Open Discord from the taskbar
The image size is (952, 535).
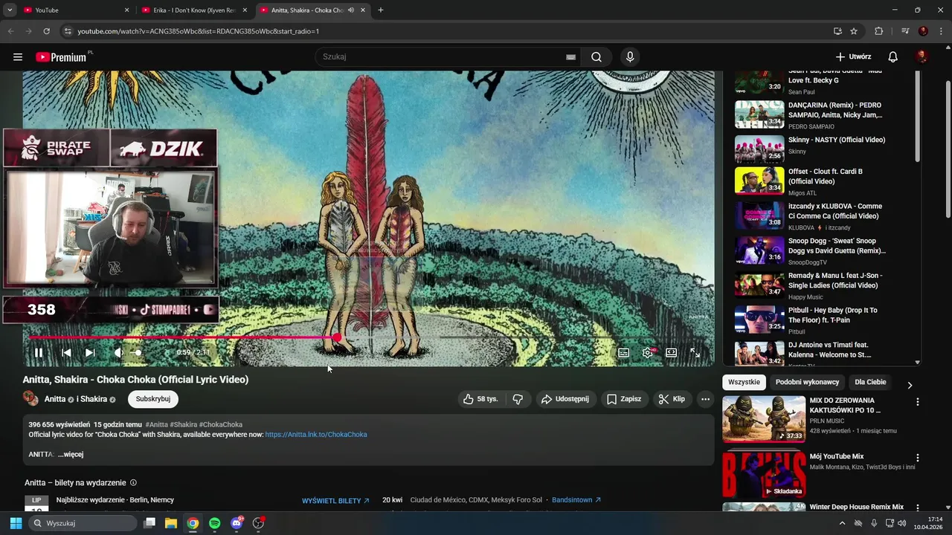pyautogui.click(x=237, y=523)
